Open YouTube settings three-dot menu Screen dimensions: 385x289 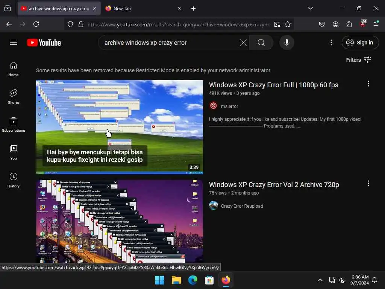click(x=331, y=43)
